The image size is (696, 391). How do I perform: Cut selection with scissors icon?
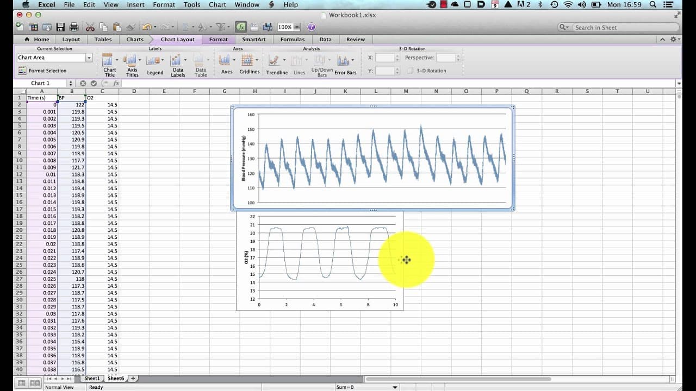(90, 27)
